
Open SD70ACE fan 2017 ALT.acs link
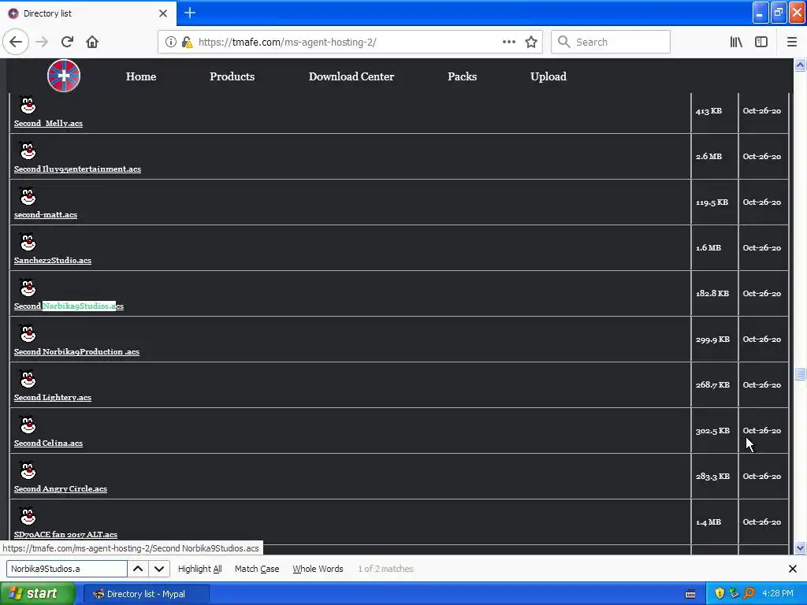click(65, 535)
